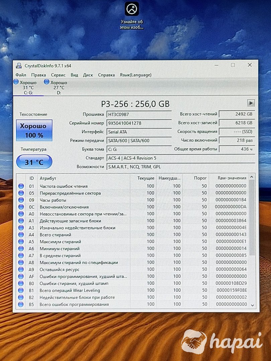Click the power-on hours value 436 ч
Viewport: 271px width, 361px height.
tap(237, 149)
